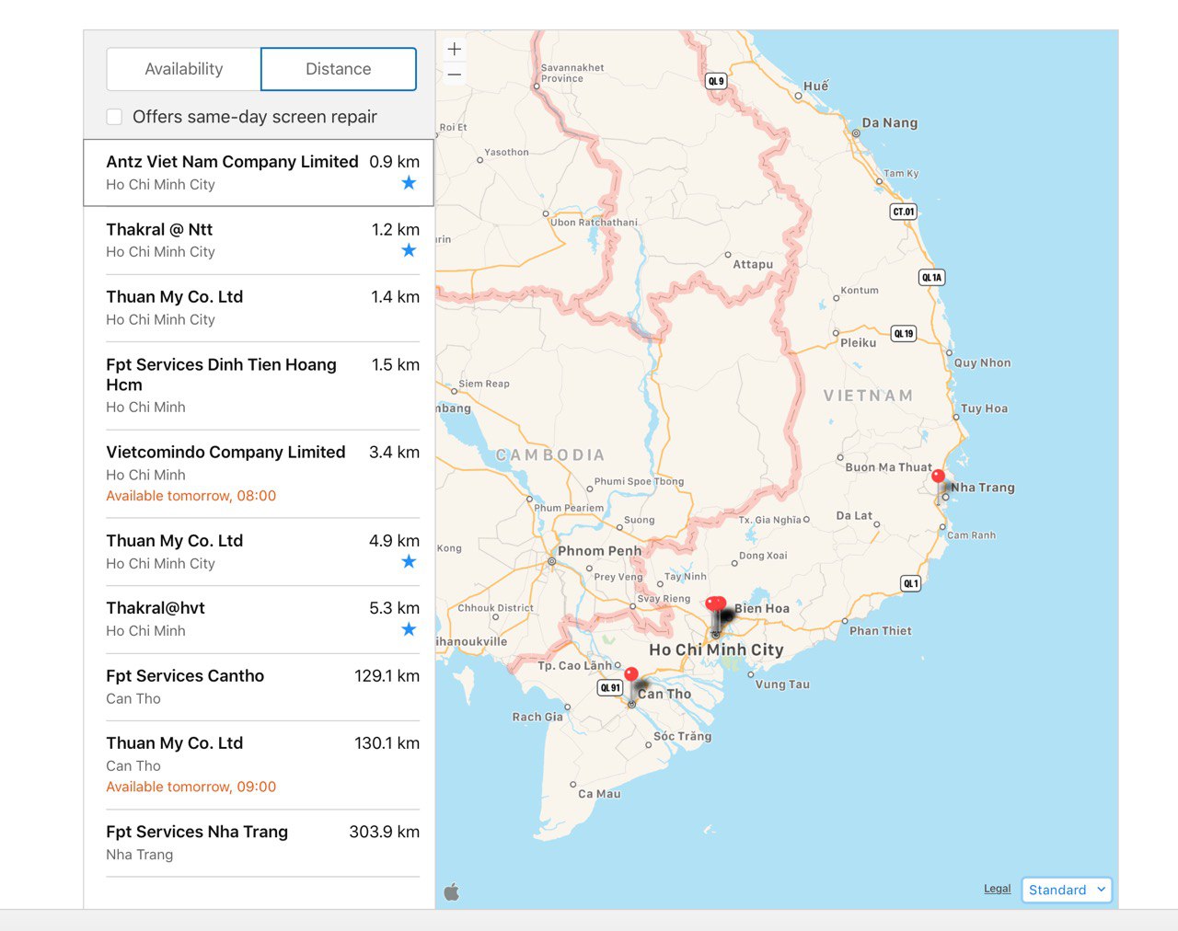Click the Cam Ranh label on the map
The height and width of the screenshot is (931, 1178).
[x=971, y=535]
